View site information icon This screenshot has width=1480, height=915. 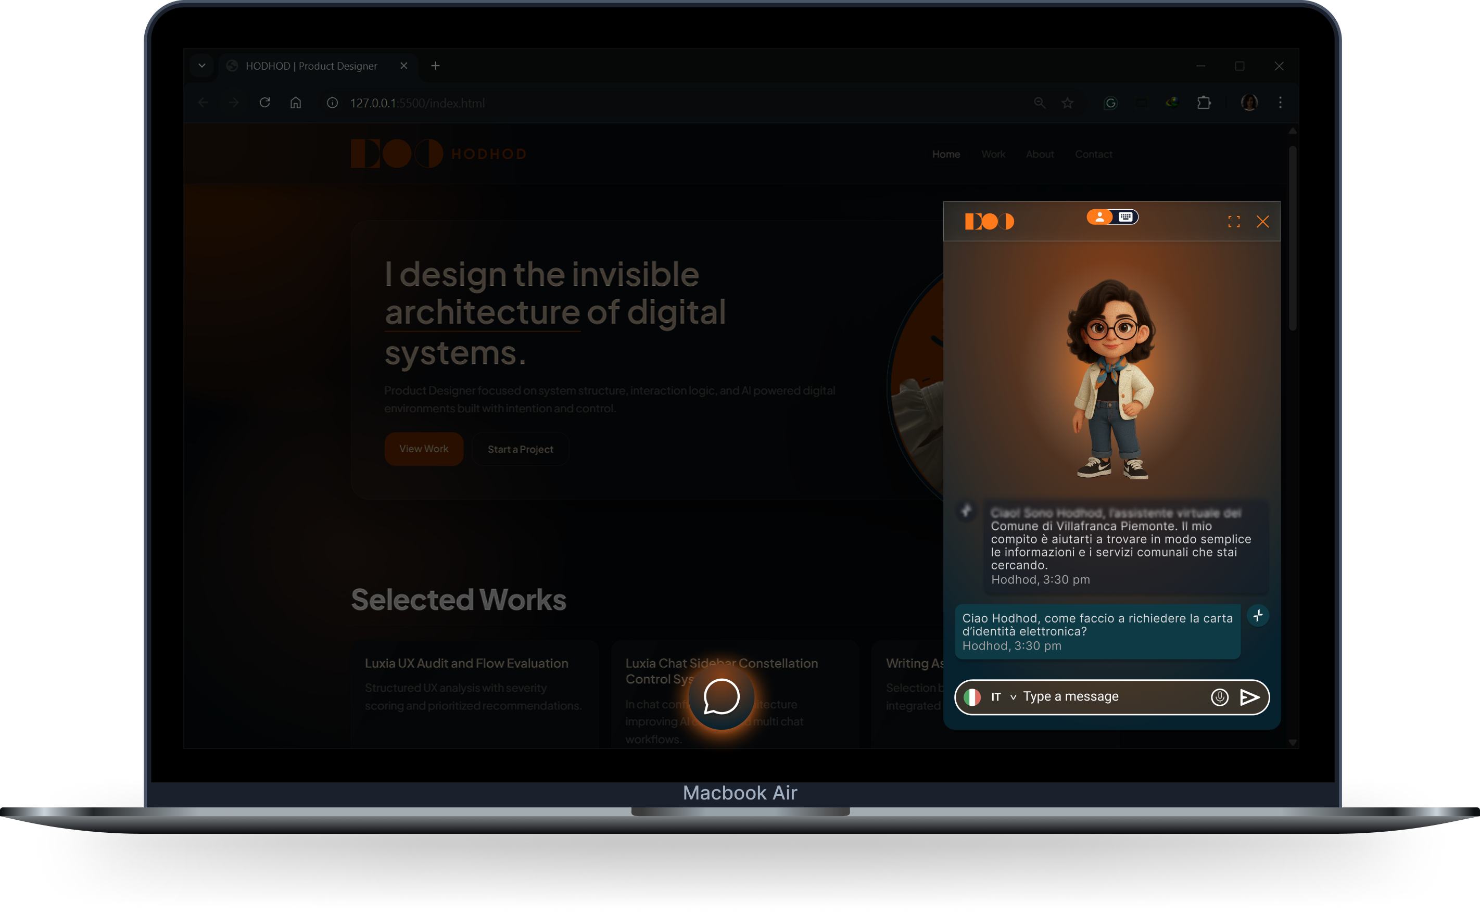(332, 103)
